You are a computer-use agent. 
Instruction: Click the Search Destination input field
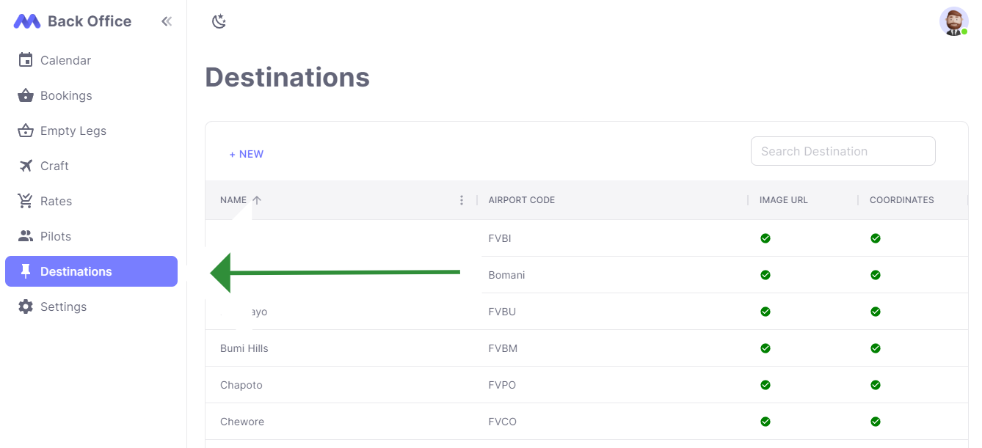(x=843, y=150)
